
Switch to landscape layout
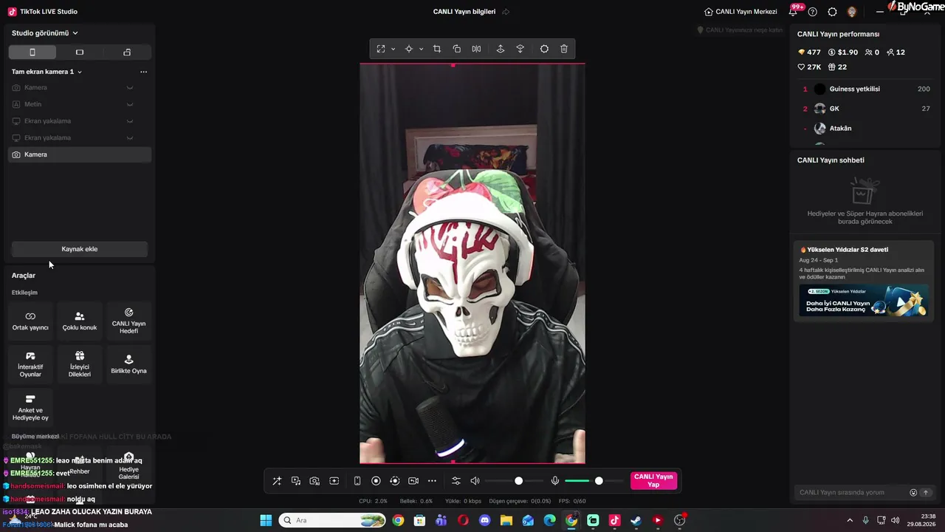pos(80,52)
